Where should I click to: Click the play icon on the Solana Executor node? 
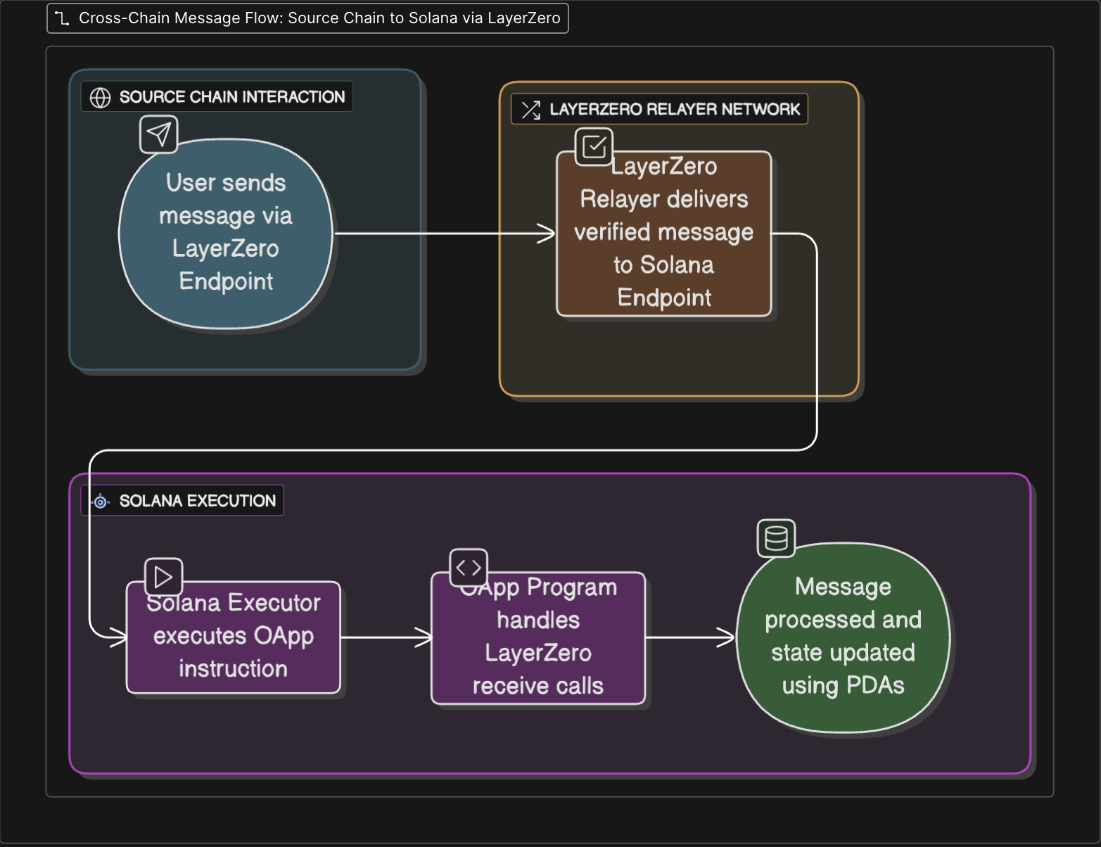click(164, 578)
